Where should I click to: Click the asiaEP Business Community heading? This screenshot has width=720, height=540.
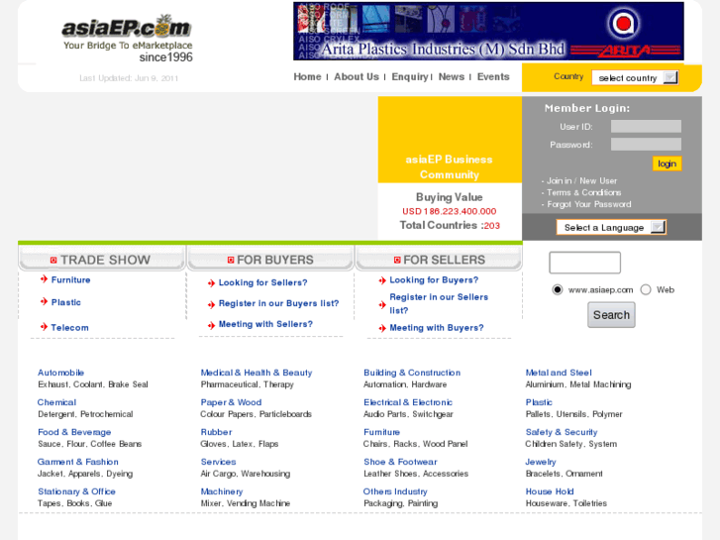(449, 166)
